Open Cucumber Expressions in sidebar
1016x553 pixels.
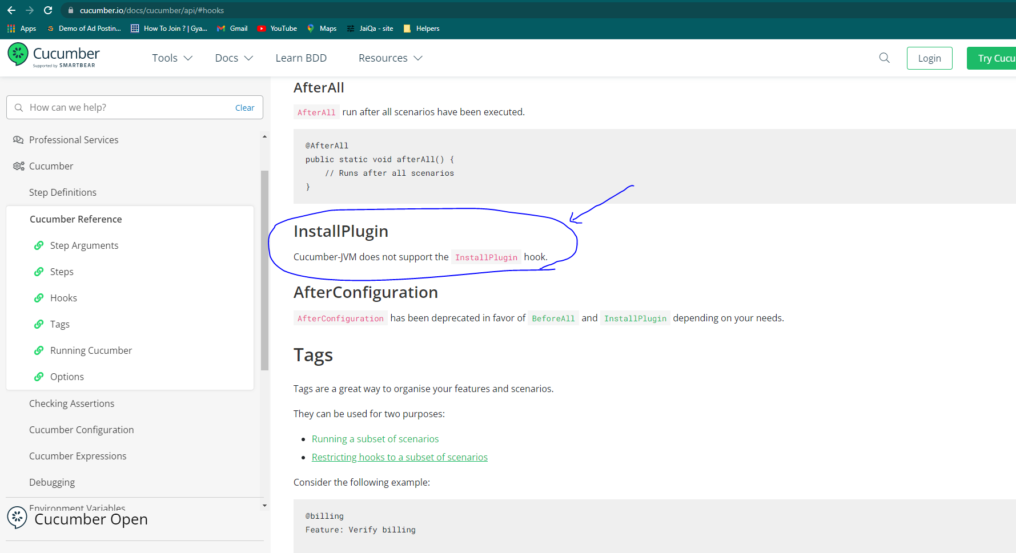[x=78, y=456]
